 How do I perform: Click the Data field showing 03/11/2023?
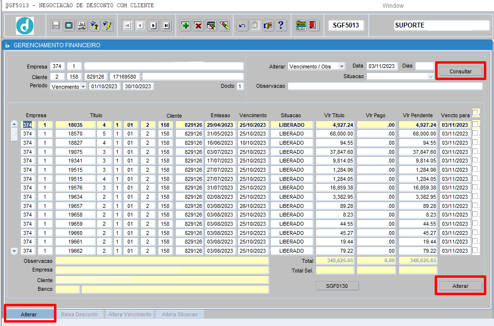pos(382,66)
